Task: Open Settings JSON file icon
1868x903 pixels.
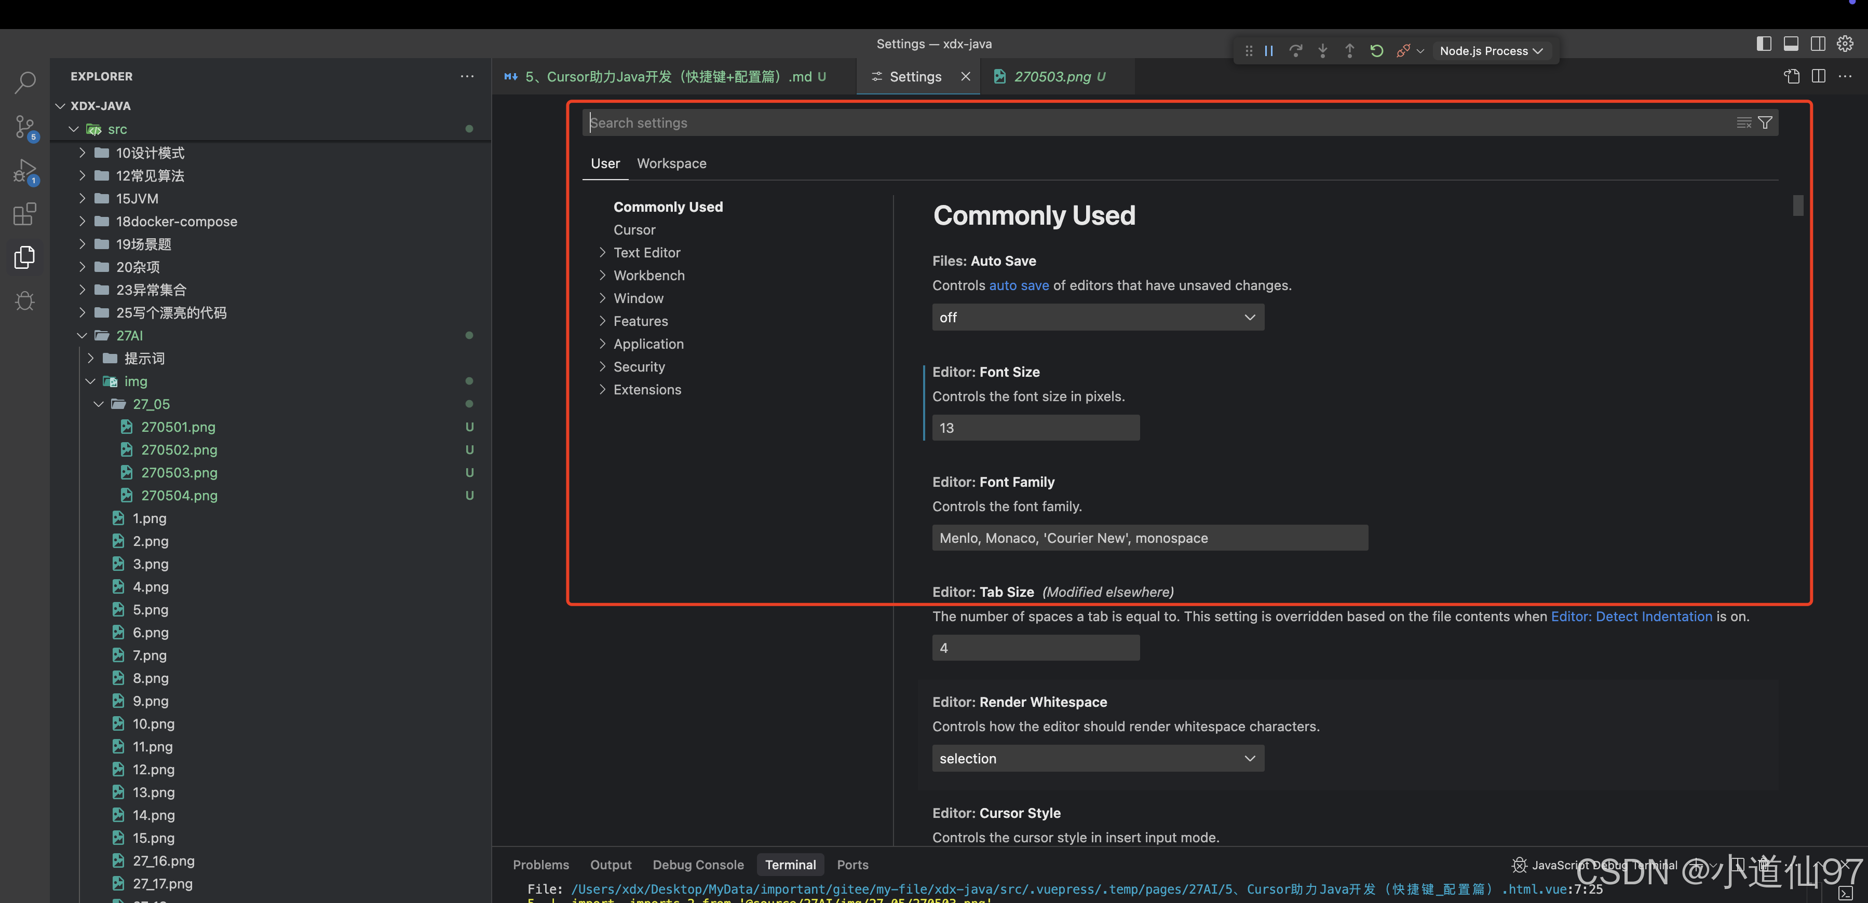Action: pos(1792,76)
